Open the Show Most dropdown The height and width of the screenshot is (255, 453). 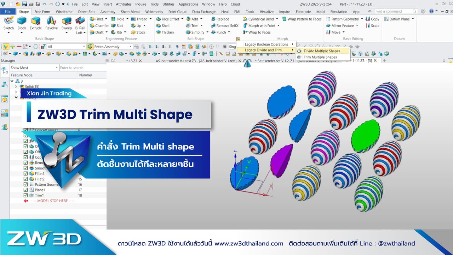tap(34, 67)
